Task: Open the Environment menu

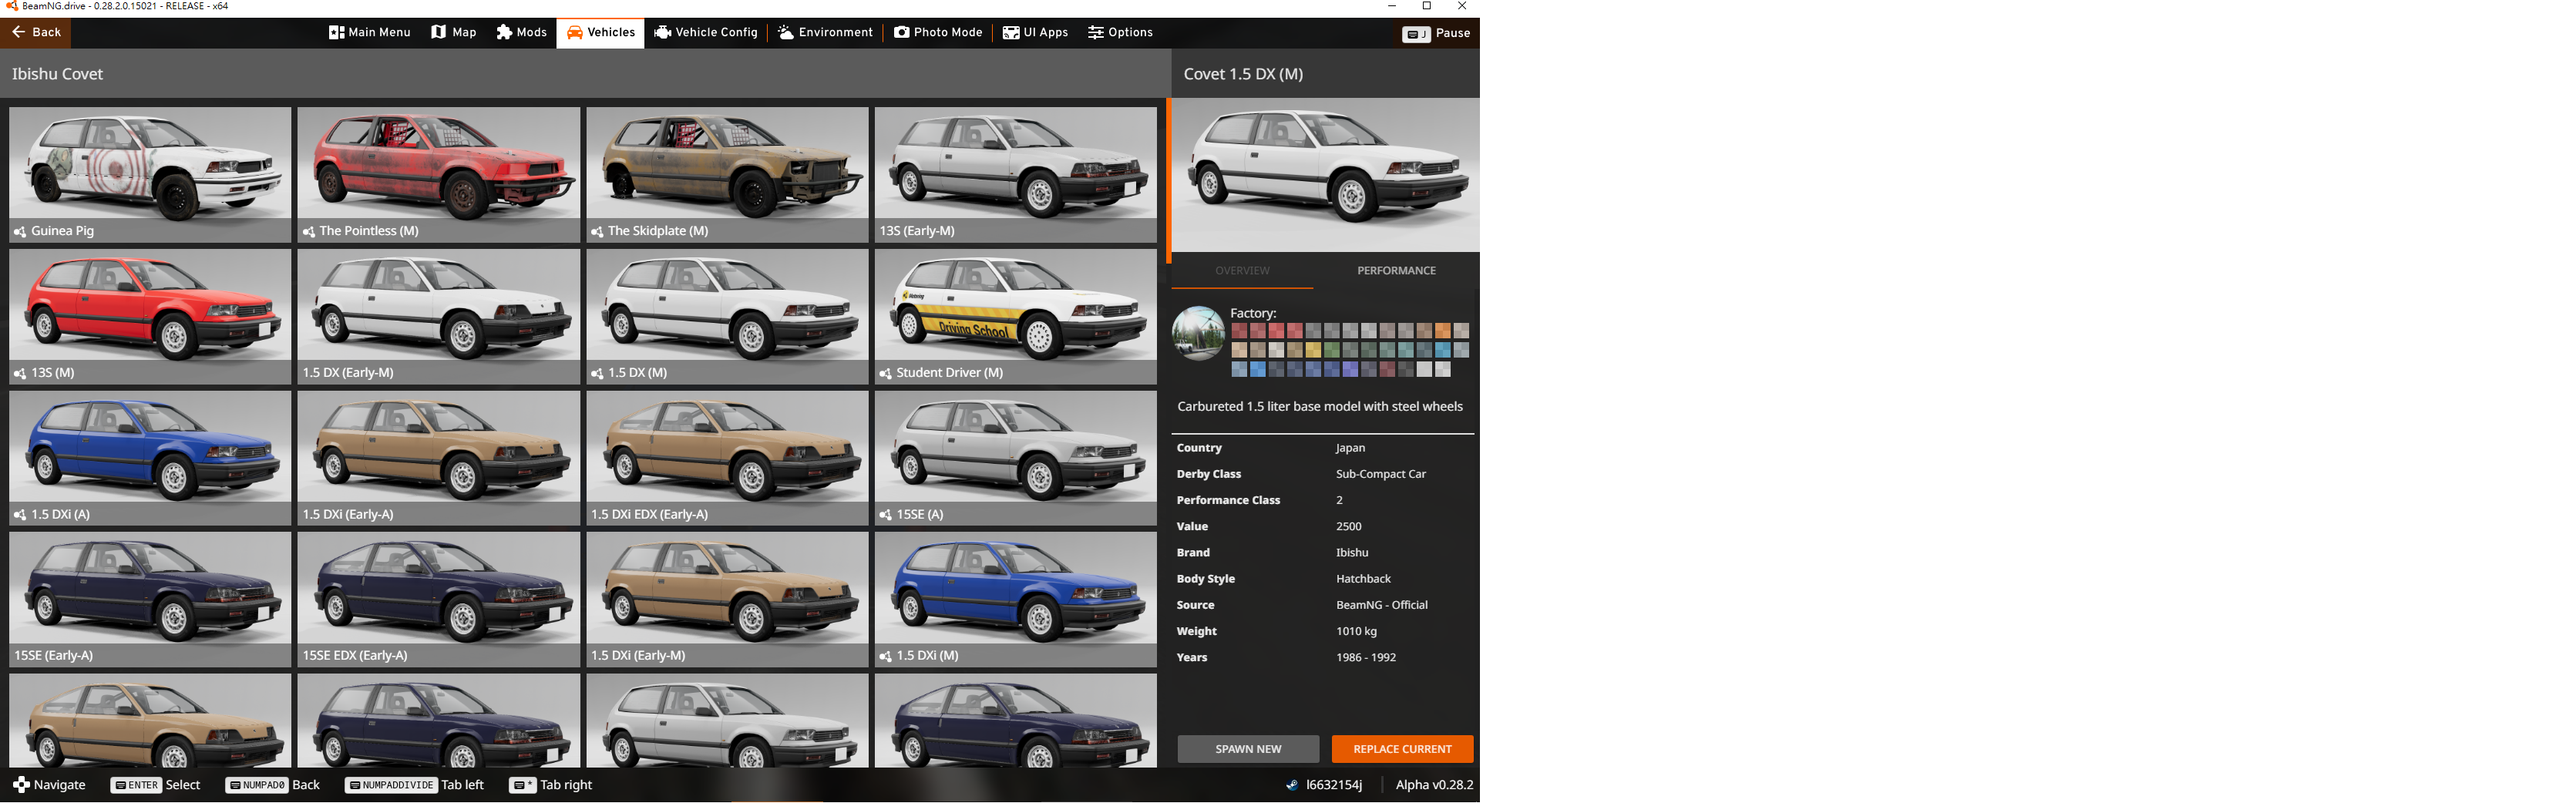Action: [x=825, y=32]
